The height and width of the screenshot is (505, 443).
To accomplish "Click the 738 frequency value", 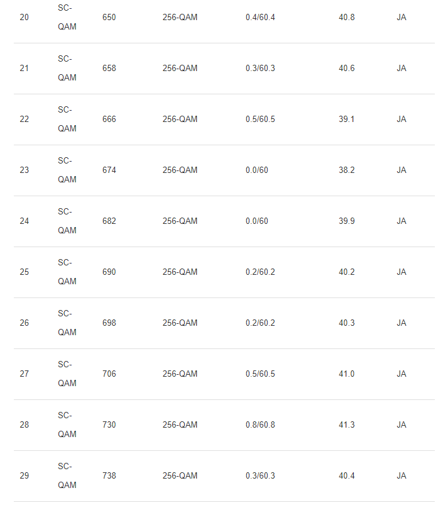I will [109, 475].
